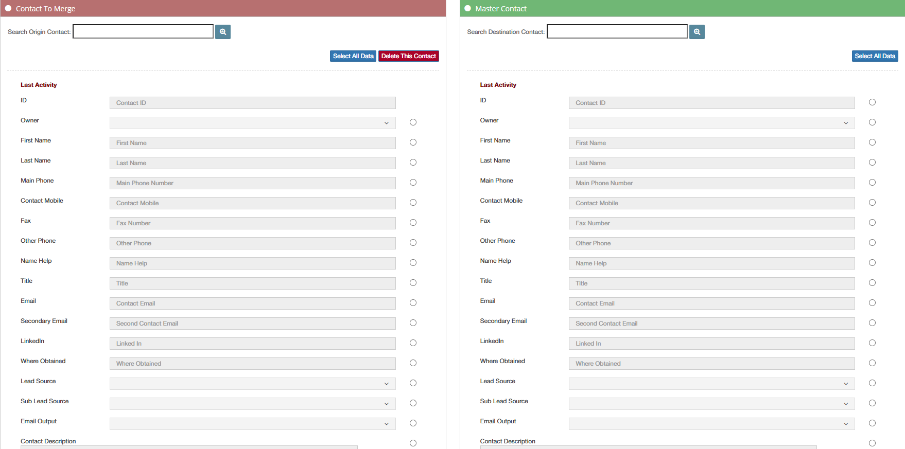Click Last Activity heading in Master Contact
The height and width of the screenshot is (449, 905).
click(498, 85)
